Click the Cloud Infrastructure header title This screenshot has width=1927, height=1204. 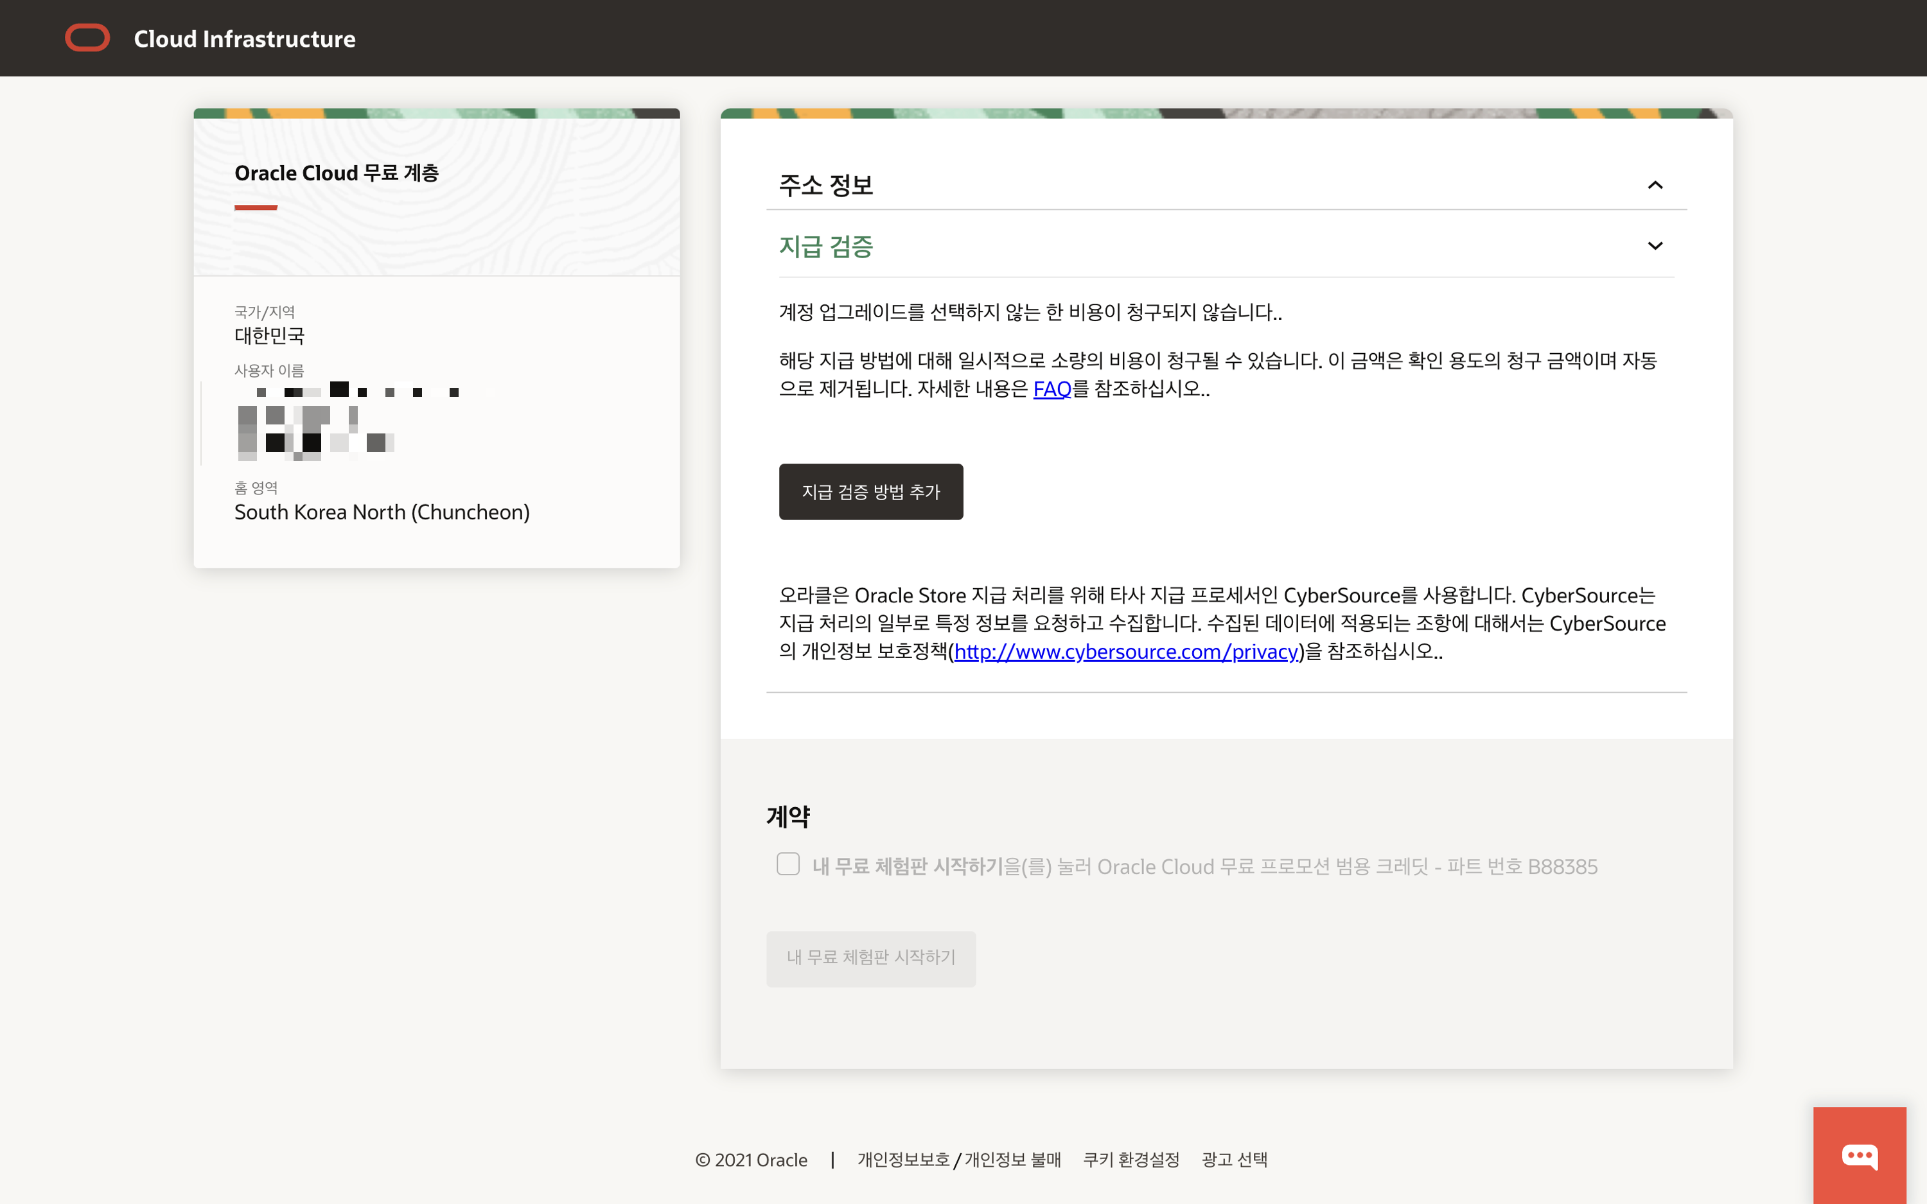(x=245, y=39)
